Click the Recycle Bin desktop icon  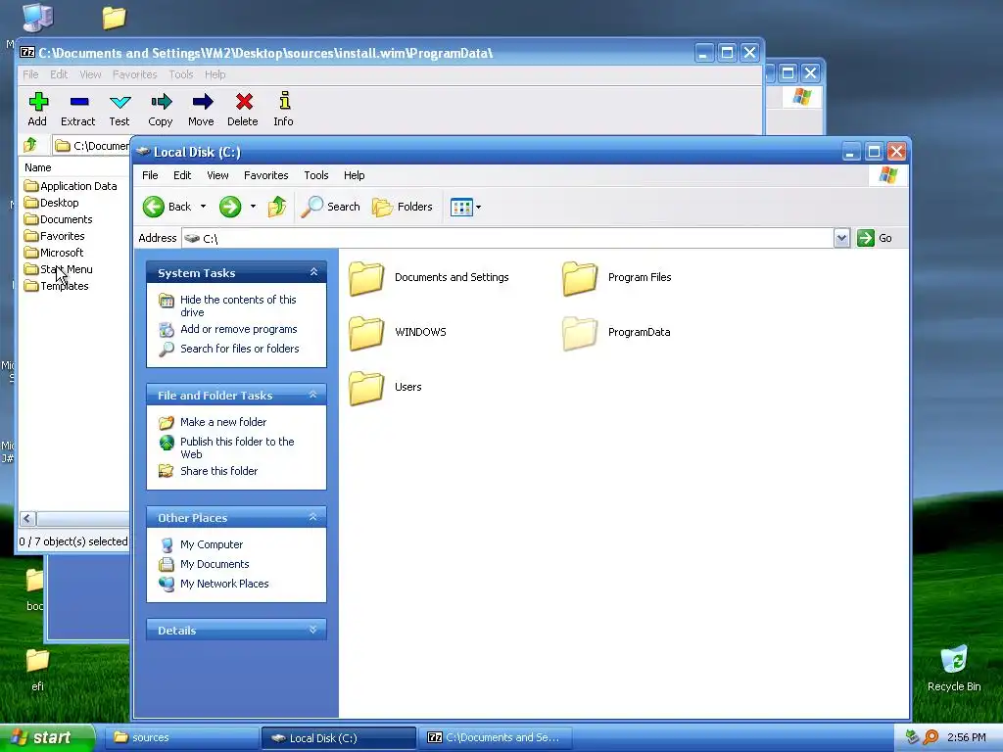954,668
